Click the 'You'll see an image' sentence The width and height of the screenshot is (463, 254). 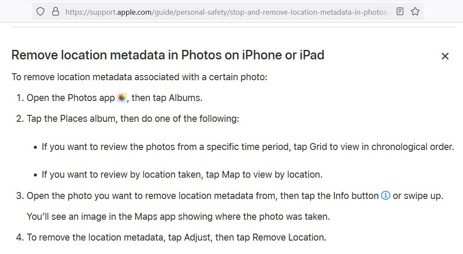tap(179, 217)
